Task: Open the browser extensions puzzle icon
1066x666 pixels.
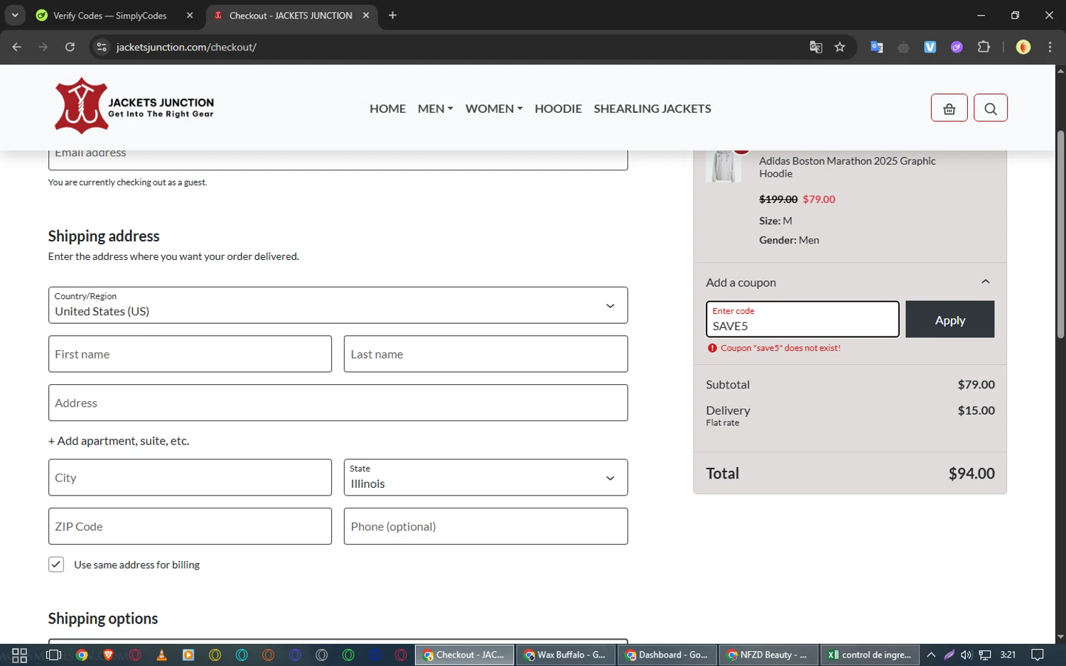Action: 984,47
